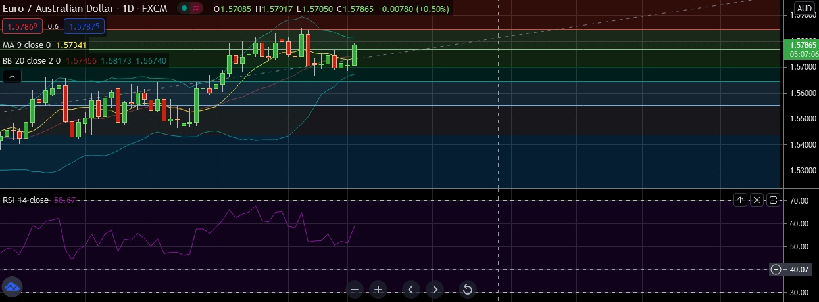Click the 50.00 level on RSI scale
The height and width of the screenshot is (302, 819).
pos(799,246)
